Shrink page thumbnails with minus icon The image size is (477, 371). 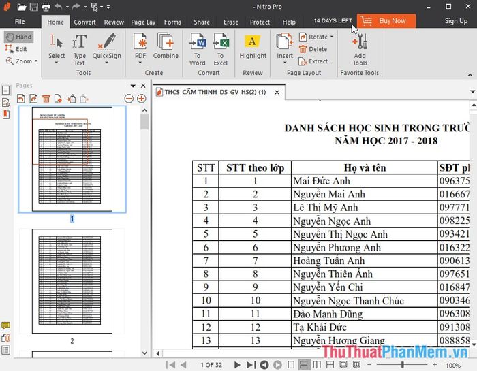[x=129, y=99]
